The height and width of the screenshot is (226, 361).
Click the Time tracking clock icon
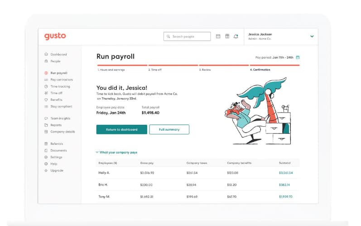coord(46,86)
